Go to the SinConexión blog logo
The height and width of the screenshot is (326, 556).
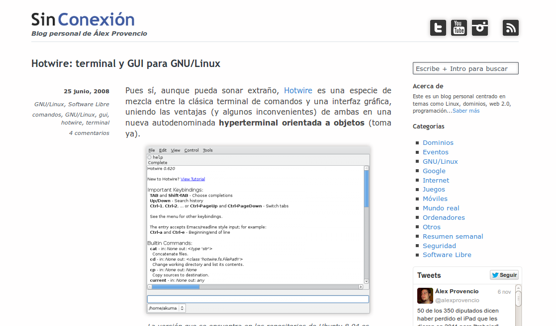[x=83, y=19]
